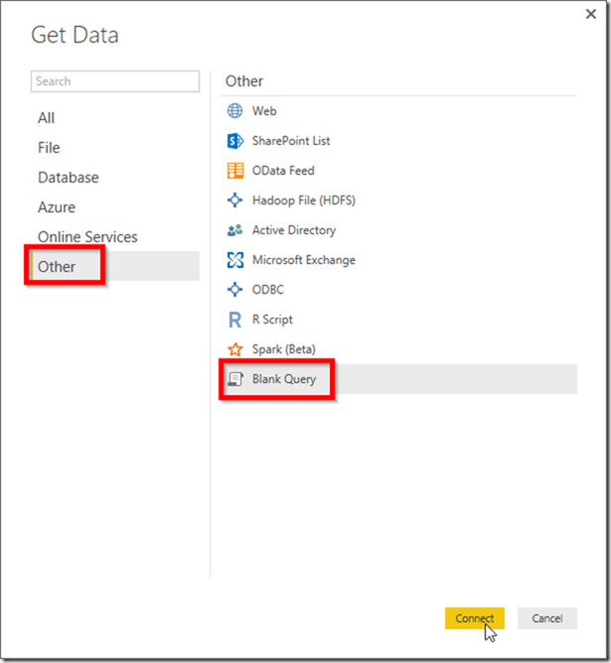Viewport: 611px width, 663px height.
Task: Click the R Script icon
Action: [x=234, y=320]
